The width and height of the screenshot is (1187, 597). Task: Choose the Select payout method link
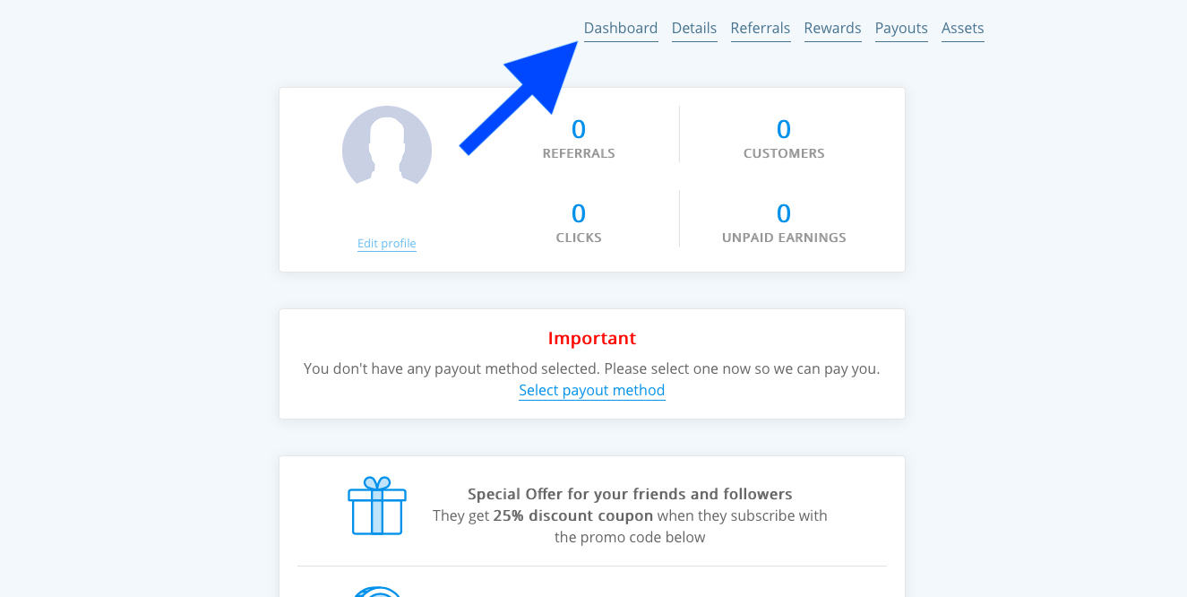[x=592, y=391]
